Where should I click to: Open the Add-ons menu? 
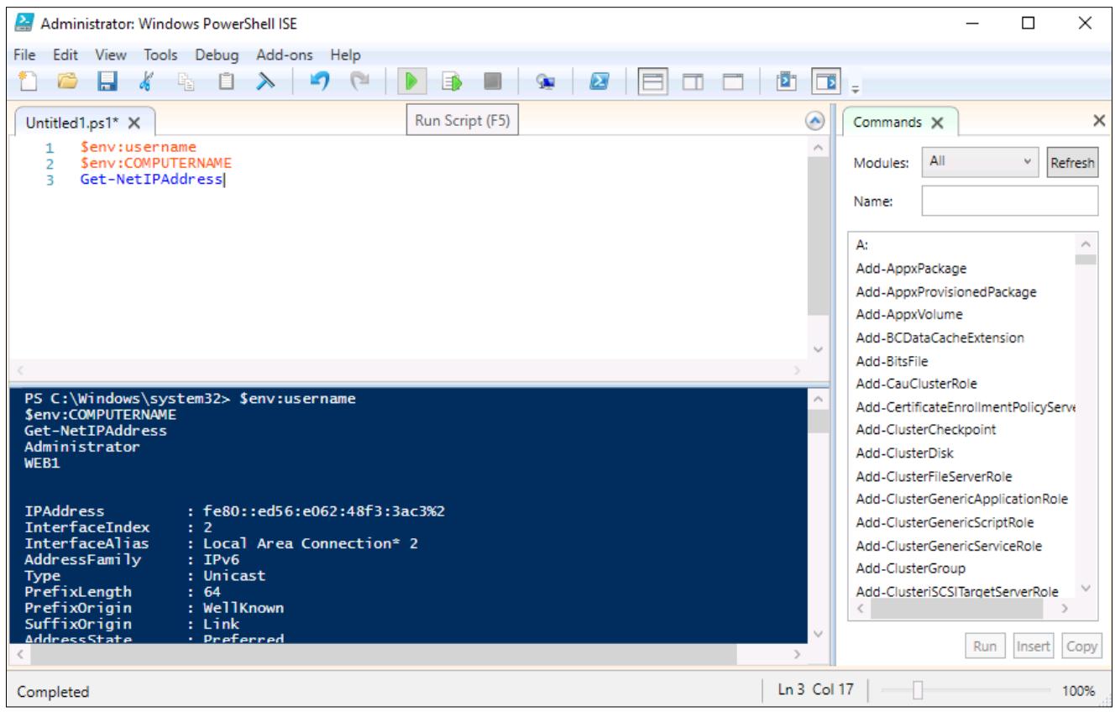285,55
